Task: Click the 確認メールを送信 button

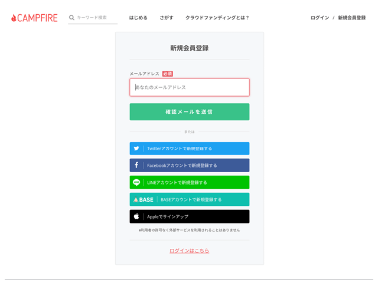Action: (190, 111)
